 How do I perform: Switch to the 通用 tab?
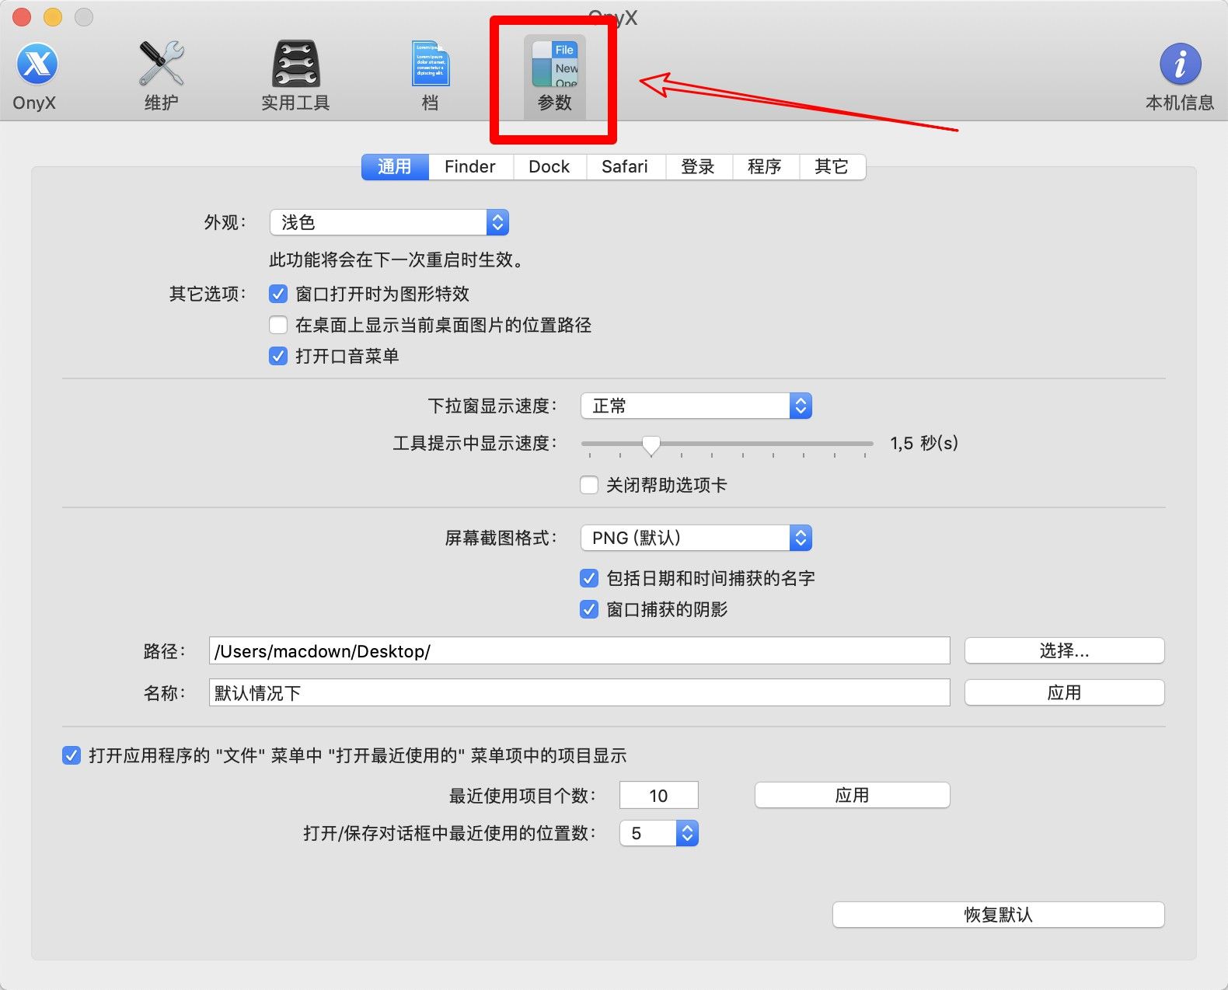[395, 166]
